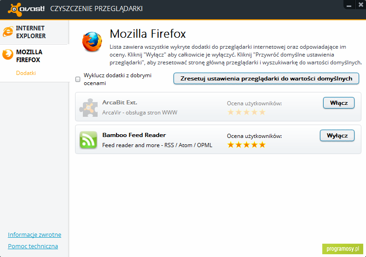Click 'Feed reader and more - RSS / Atom / OPML'
Image resolution: width=366 pixels, height=257 pixels.
(157, 145)
